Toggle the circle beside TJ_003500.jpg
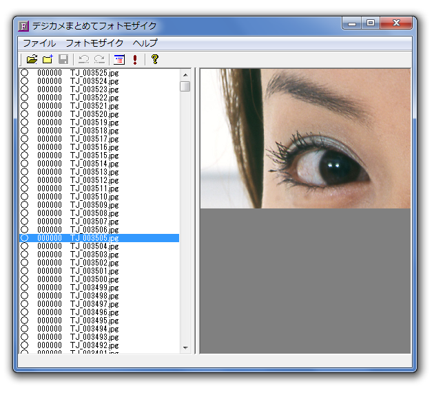 pos(25,279)
